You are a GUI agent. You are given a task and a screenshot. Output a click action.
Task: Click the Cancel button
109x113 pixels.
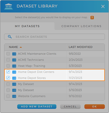coord(70,106)
